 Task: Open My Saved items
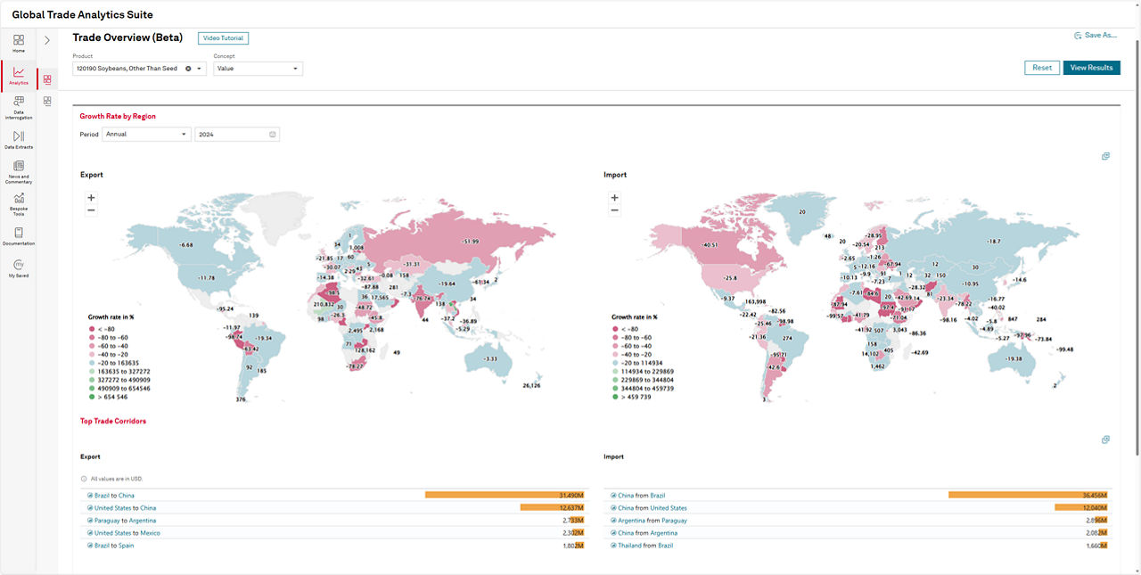tap(18, 267)
